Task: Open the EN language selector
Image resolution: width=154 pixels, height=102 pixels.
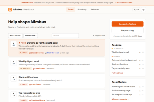Action: tap(136, 10)
